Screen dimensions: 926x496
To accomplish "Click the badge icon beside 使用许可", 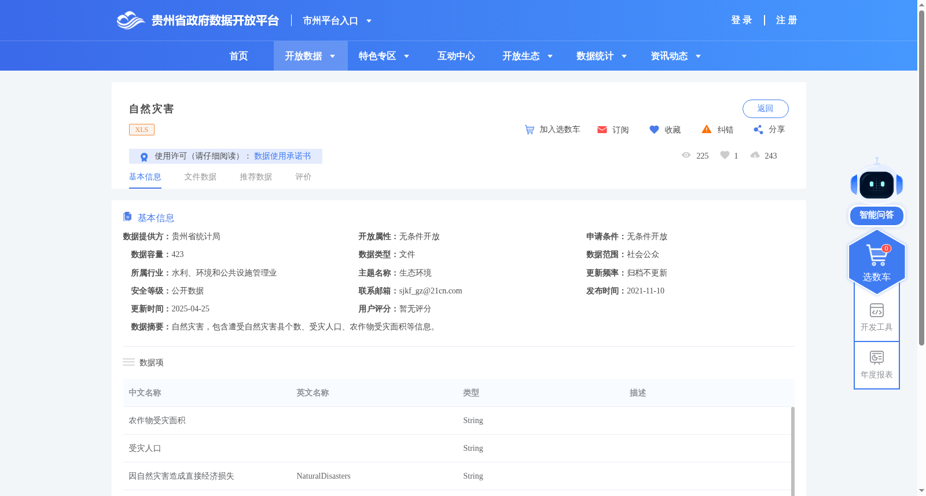I will (144, 157).
